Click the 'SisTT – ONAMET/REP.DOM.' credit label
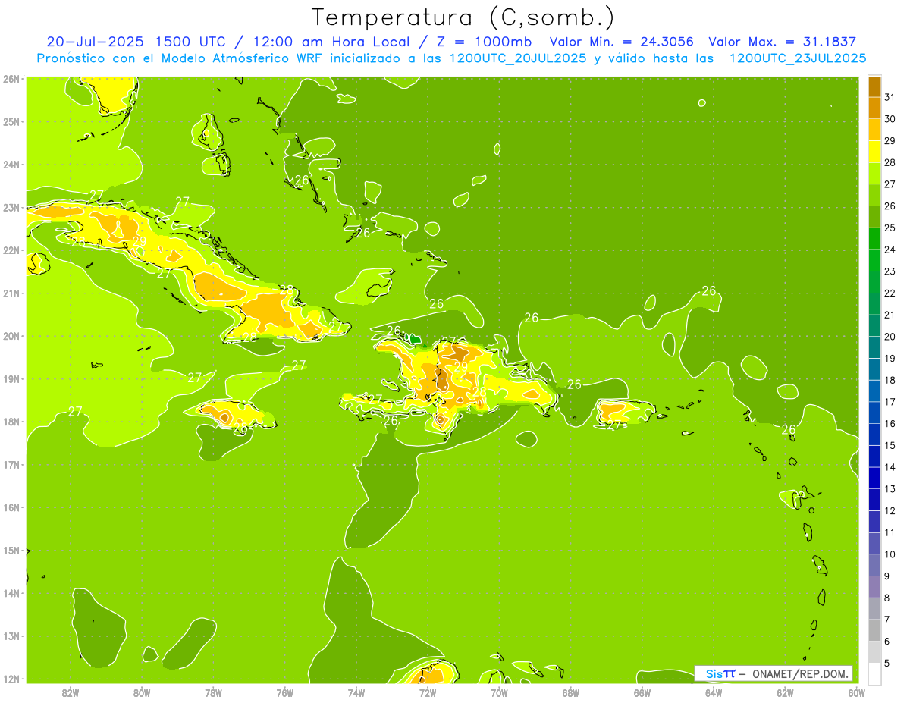This screenshot has width=910, height=703. (774, 673)
